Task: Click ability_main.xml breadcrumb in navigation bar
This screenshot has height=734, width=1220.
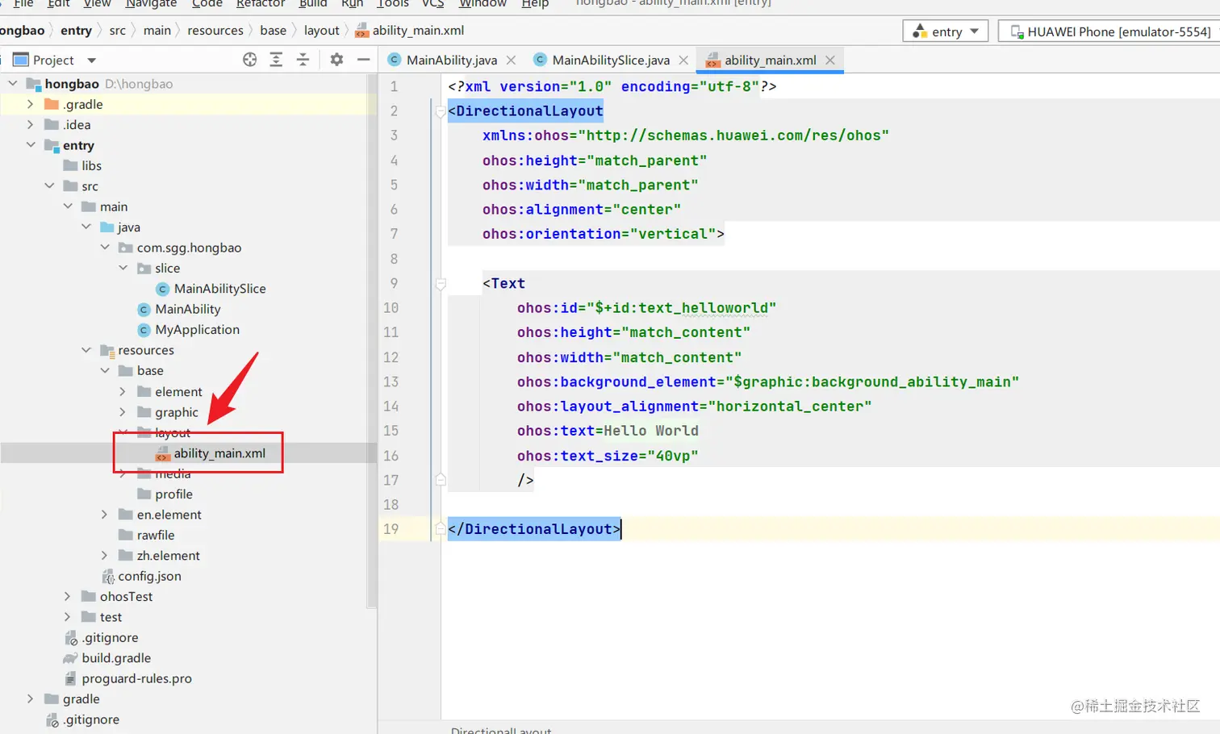Action: (410, 31)
